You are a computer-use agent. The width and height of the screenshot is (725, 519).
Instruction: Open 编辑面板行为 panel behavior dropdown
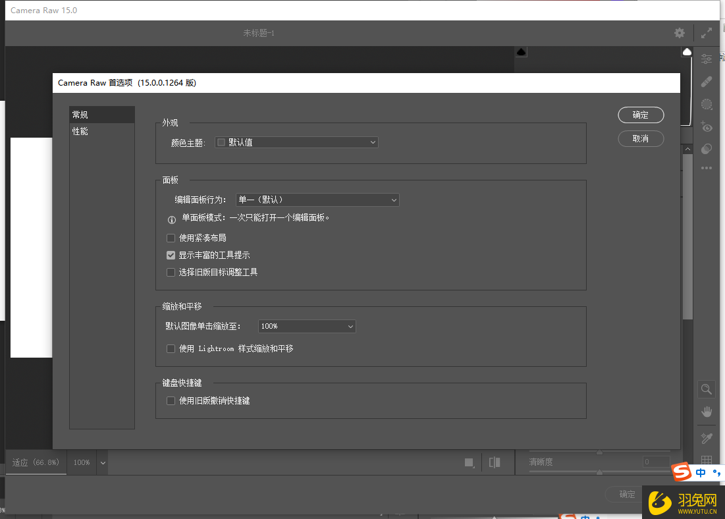click(x=317, y=200)
